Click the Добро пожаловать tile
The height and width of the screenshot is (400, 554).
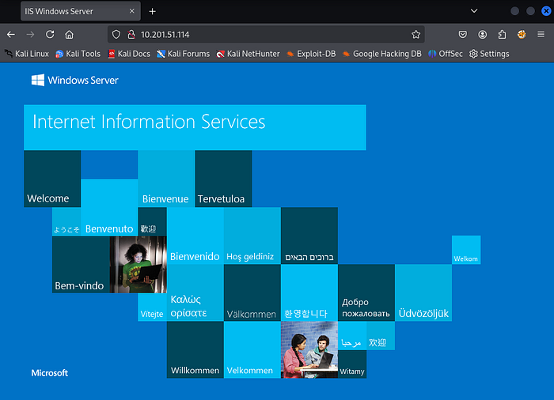tap(366, 292)
